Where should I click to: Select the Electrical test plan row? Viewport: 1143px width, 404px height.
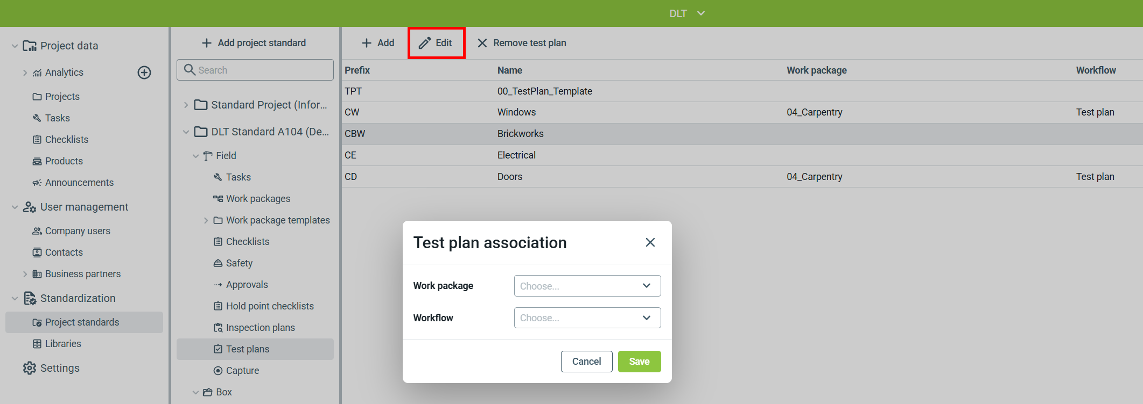(x=517, y=155)
